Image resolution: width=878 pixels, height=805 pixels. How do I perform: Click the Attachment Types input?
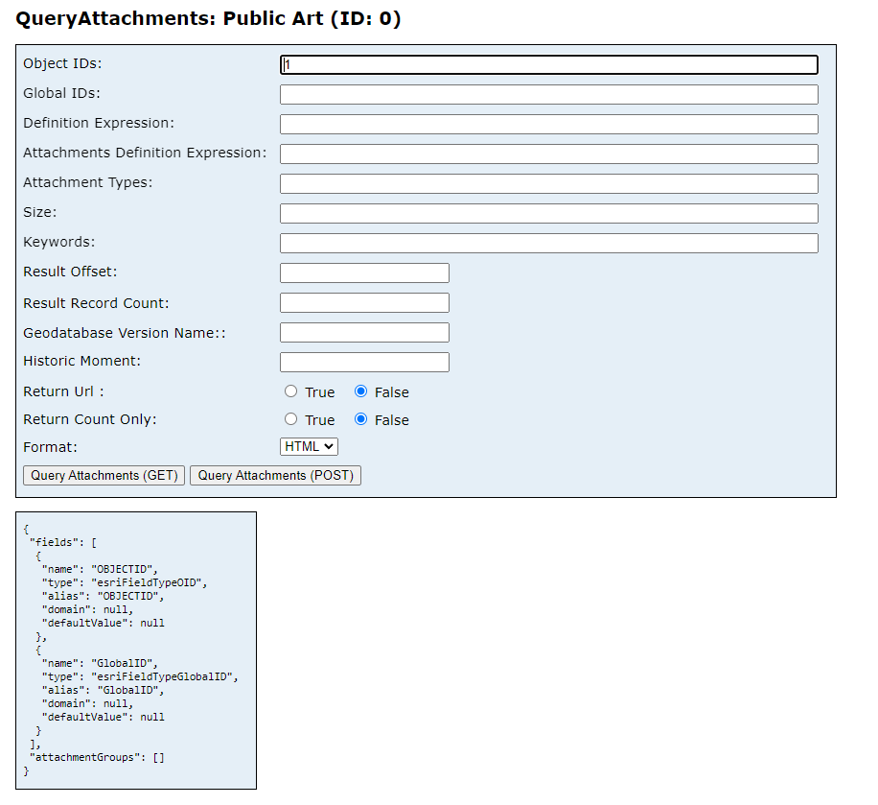548,183
